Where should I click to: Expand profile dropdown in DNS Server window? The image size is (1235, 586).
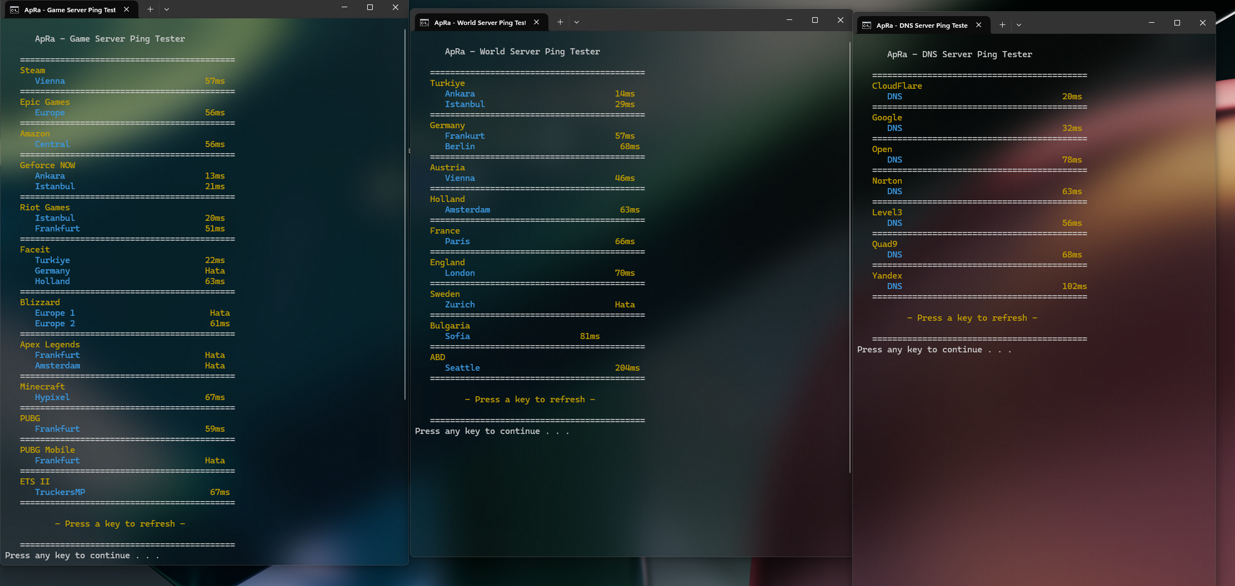click(x=1019, y=25)
